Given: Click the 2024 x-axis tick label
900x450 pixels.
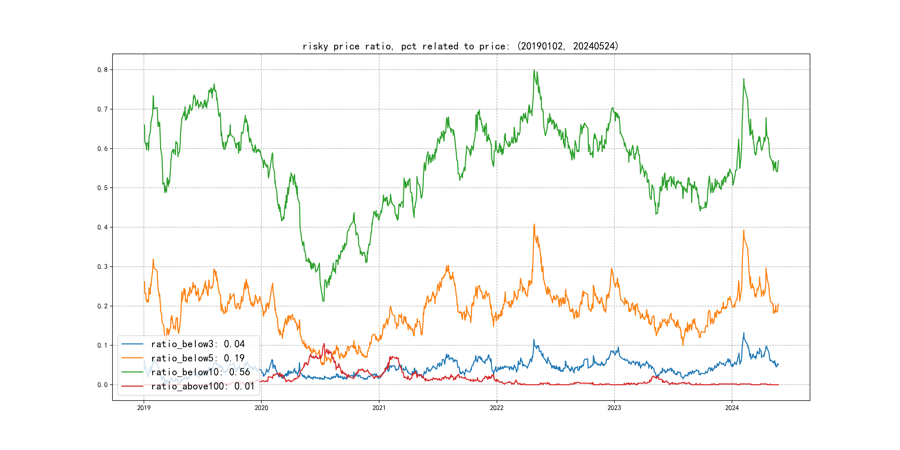Looking at the screenshot, I should pos(732,408).
